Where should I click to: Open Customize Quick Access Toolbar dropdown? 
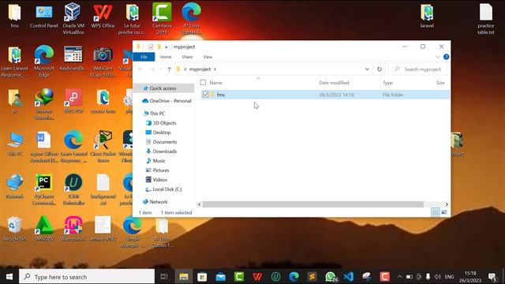pos(166,47)
